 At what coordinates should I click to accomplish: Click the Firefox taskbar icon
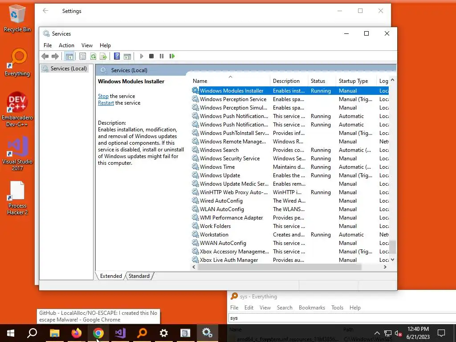click(77, 333)
